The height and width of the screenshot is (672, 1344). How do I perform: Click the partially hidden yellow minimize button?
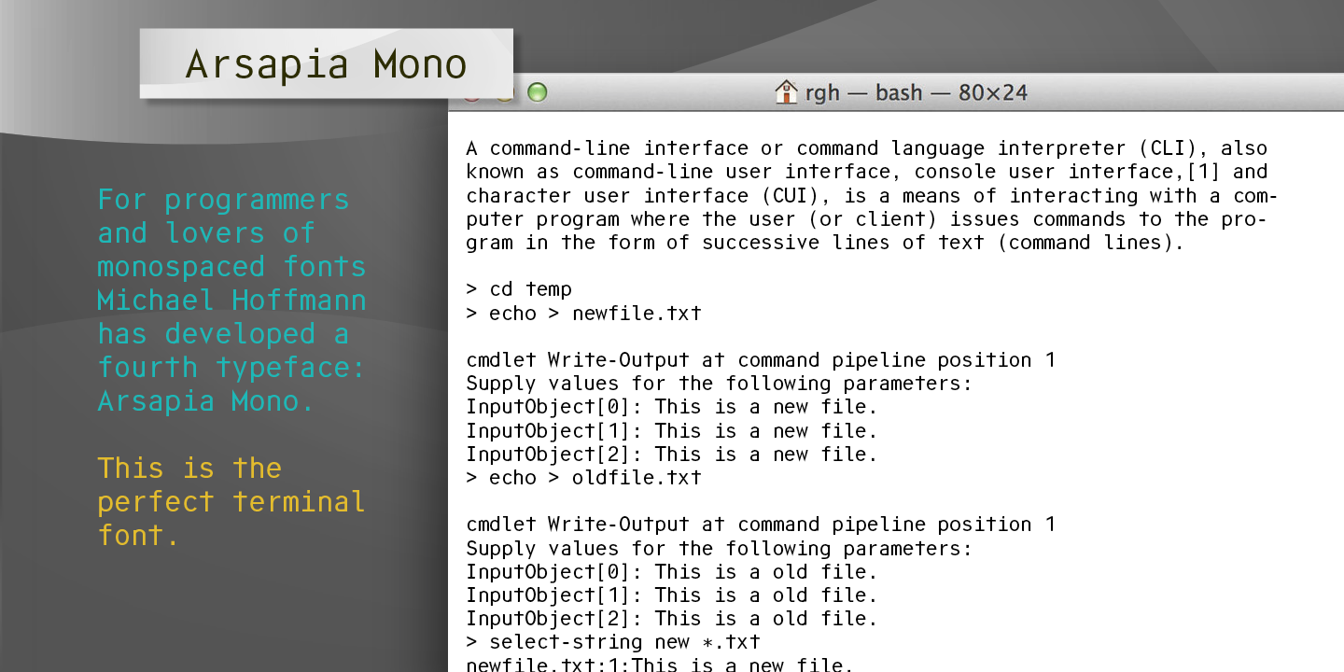[505, 97]
